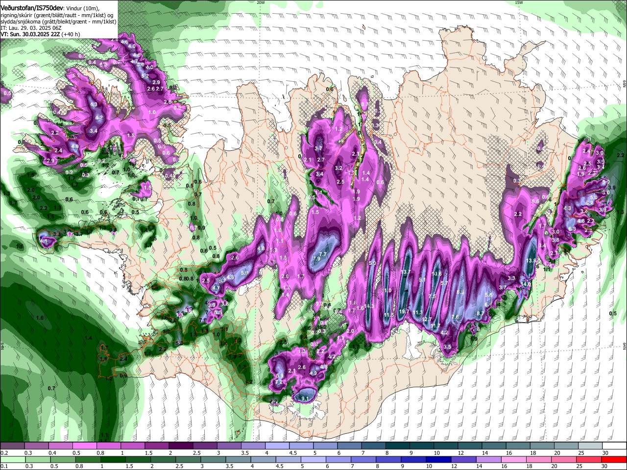Click the violet swatch after 14 in lower legend
The width and height of the screenshot is (627, 470).
tap(488, 459)
